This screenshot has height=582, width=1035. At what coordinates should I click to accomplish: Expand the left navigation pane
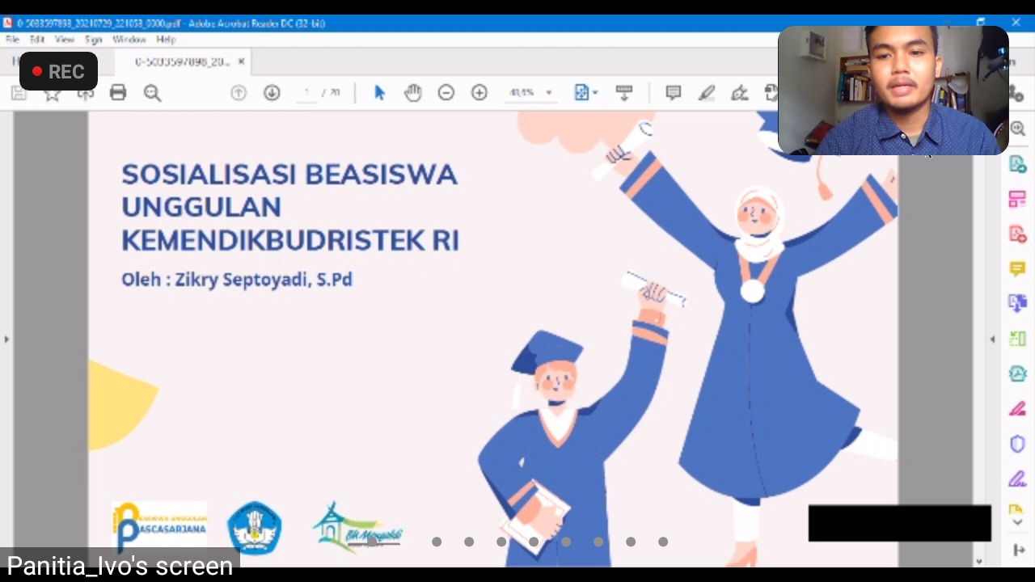click(x=6, y=339)
